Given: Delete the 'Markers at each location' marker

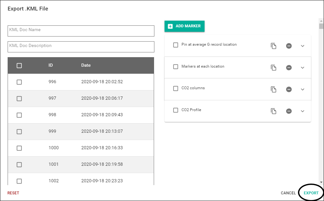Looking at the screenshot, I should click(x=289, y=68).
